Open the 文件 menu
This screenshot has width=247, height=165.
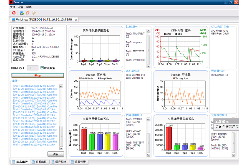(12, 7)
